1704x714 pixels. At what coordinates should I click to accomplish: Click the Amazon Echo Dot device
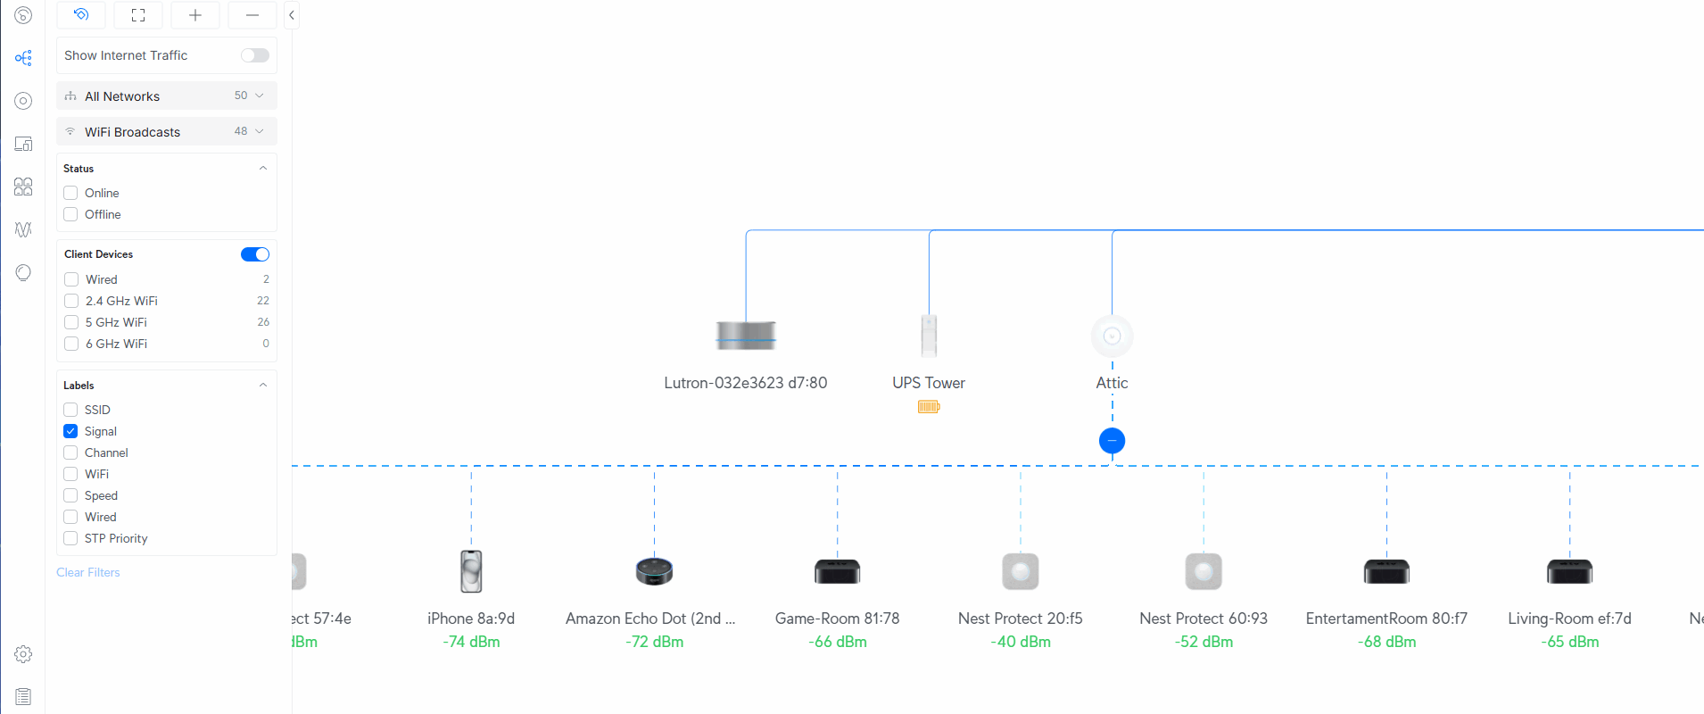pos(654,571)
